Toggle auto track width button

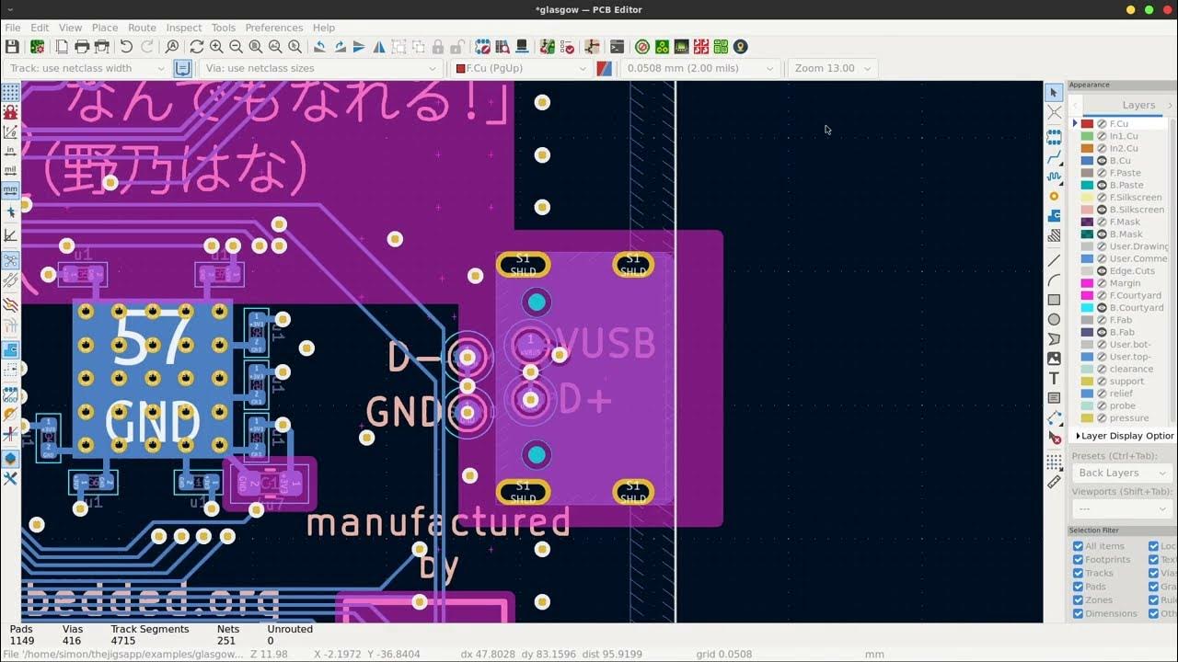click(x=182, y=68)
